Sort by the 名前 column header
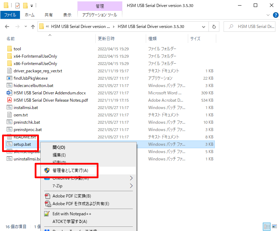This screenshot has width=280, height=231. click(x=11, y=39)
